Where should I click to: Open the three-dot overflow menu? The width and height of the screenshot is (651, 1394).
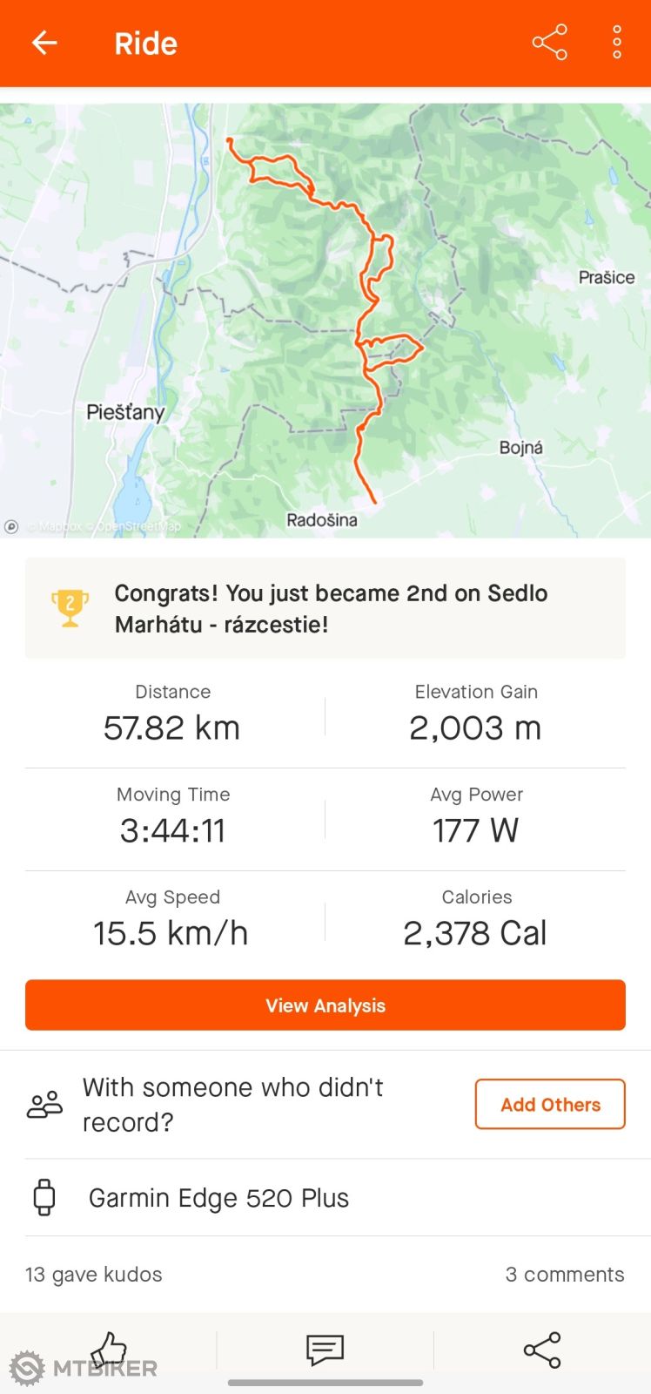(616, 43)
